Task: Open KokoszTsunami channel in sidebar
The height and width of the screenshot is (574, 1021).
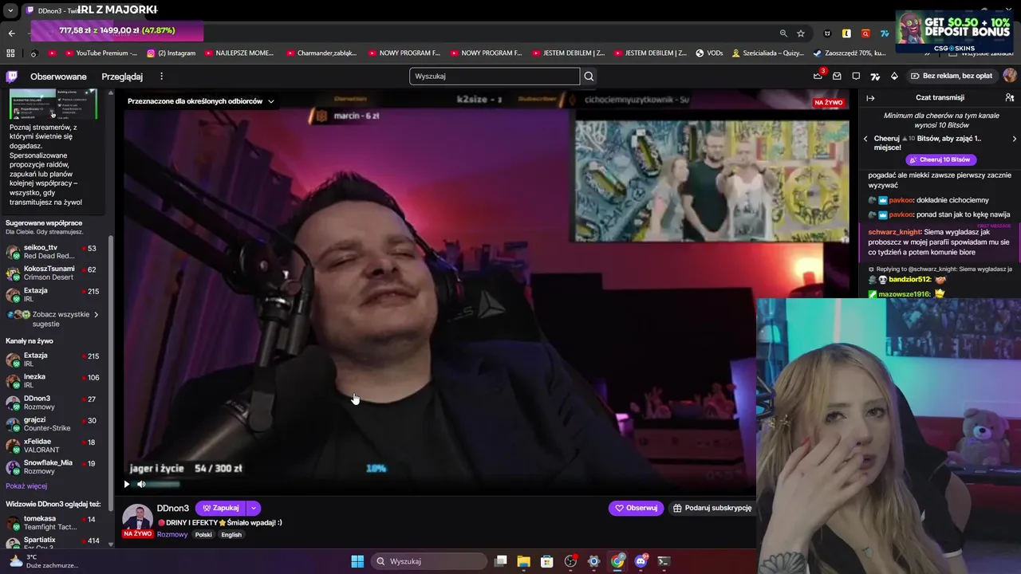Action: [x=54, y=273]
